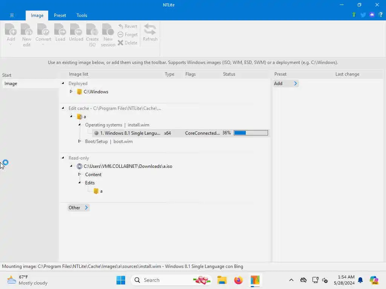
Task: Click folder icon 'a' under Edits
Action: coord(96,191)
